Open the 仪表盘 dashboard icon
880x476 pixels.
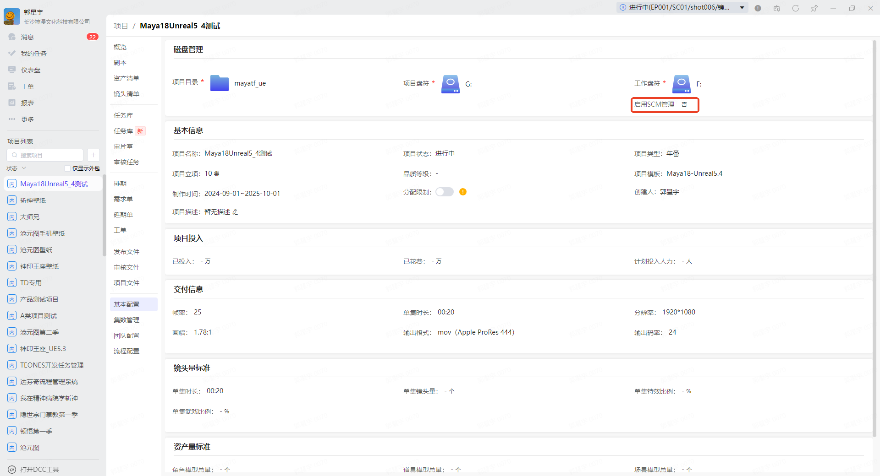12,70
